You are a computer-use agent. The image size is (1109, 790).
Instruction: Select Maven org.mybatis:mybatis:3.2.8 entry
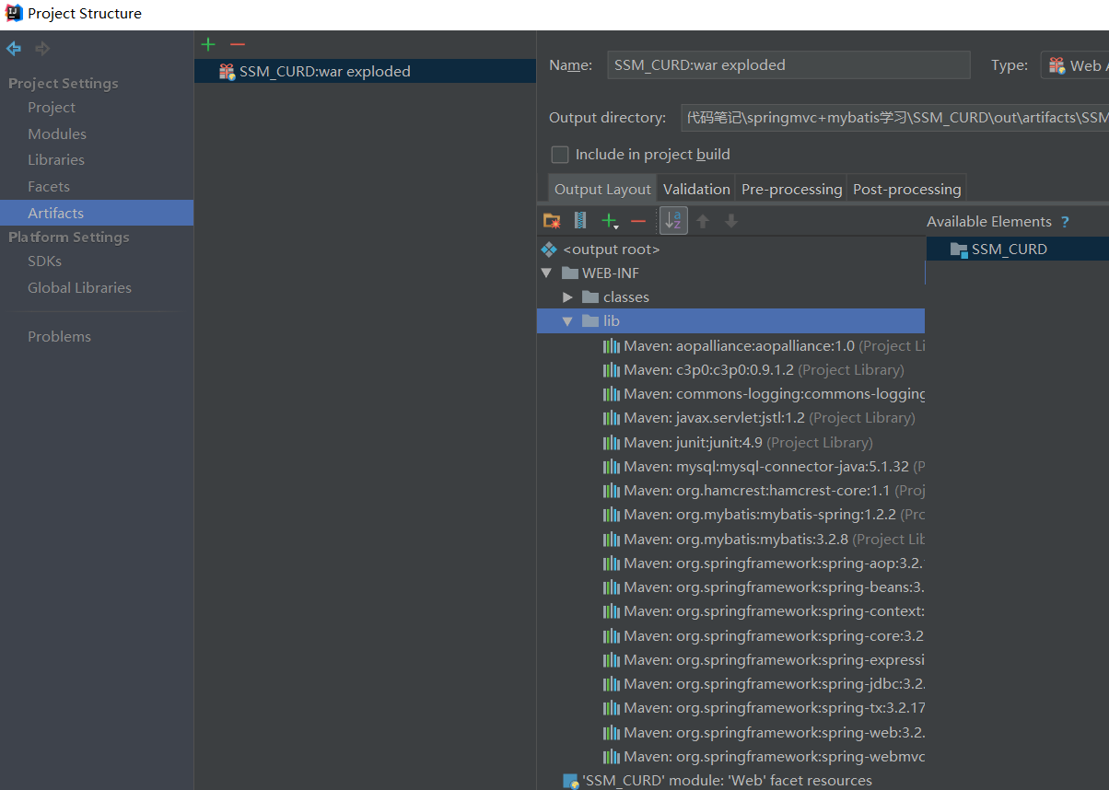[764, 540]
